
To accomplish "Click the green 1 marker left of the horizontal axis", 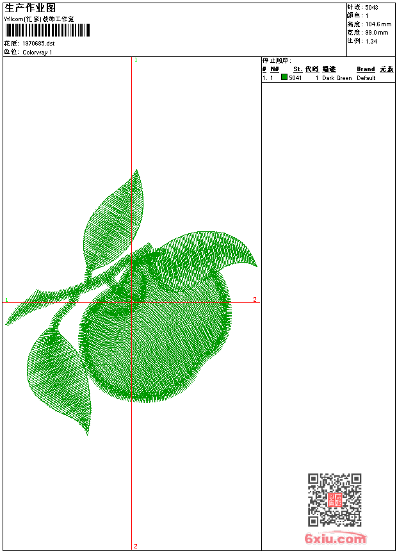I will (x=6, y=300).
